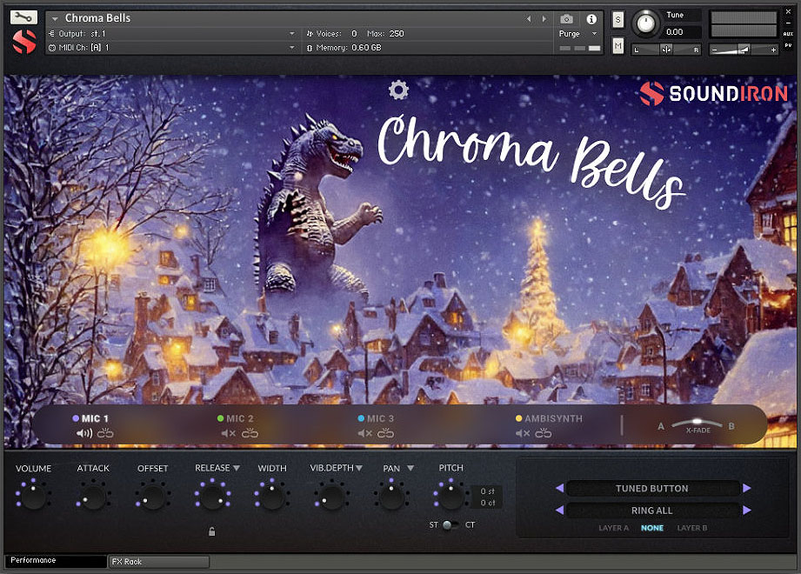Click the Soundiron S logo in header
801x574 pixels.
click(x=24, y=42)
